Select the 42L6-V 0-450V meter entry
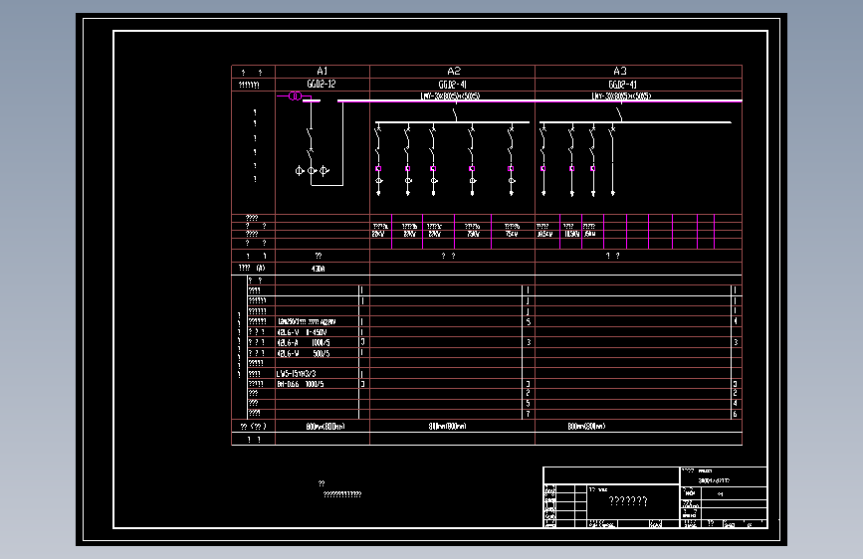Image resolution: width=863 pixels, height=559 pixels. pyautogui.click(x=303, y=332)
